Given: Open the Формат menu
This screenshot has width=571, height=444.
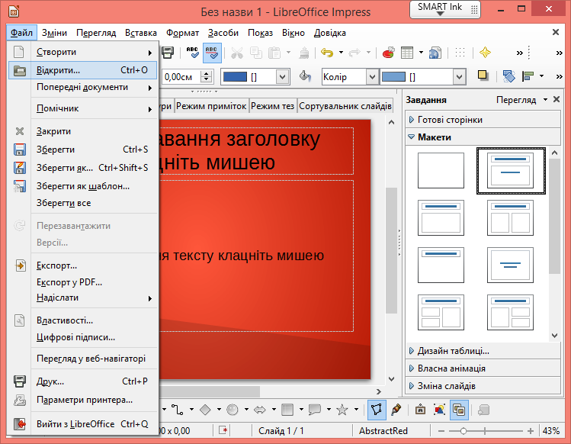Looking at the screenshot, I should point(182,33).
